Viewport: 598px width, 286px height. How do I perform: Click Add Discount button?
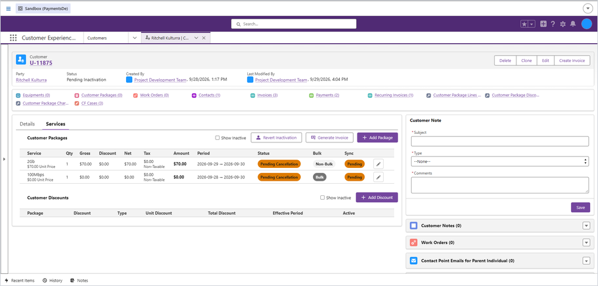(377, 198)
